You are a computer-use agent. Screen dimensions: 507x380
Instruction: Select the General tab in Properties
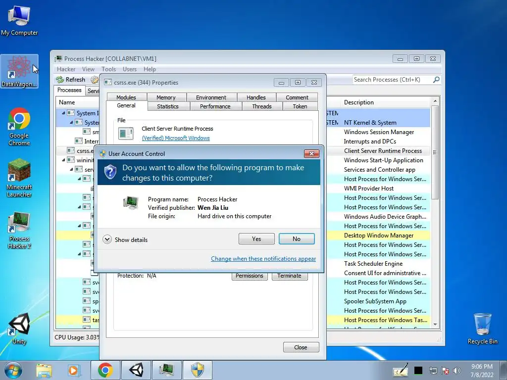[126, 106]
